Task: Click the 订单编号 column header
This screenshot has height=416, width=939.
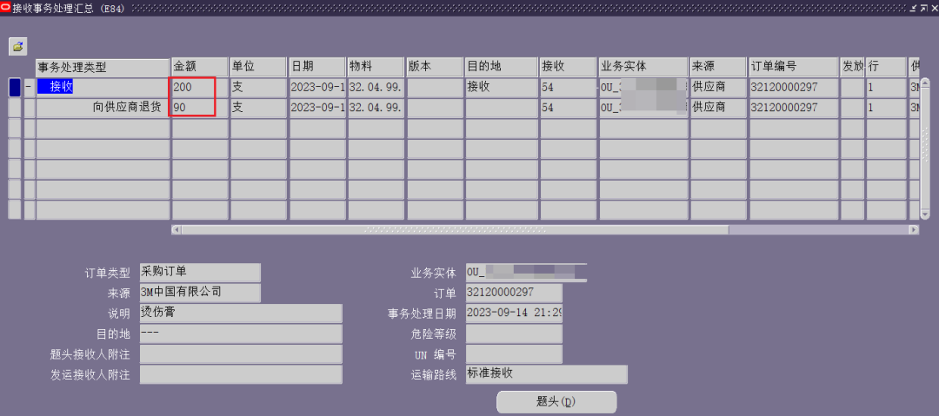Action: [x=793, y=67]
